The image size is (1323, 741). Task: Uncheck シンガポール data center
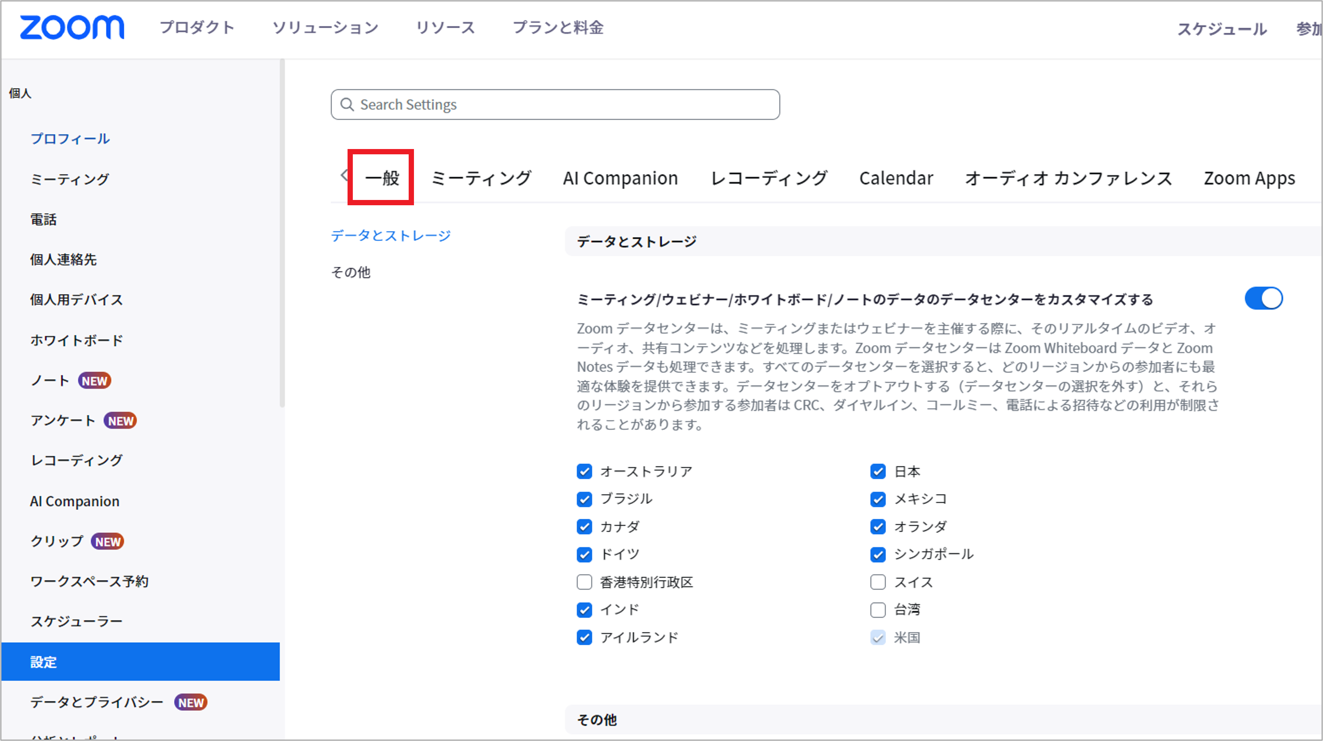(878, 555)
